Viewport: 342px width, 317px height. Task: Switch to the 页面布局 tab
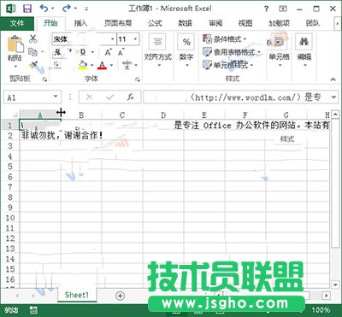coord(118,23)
